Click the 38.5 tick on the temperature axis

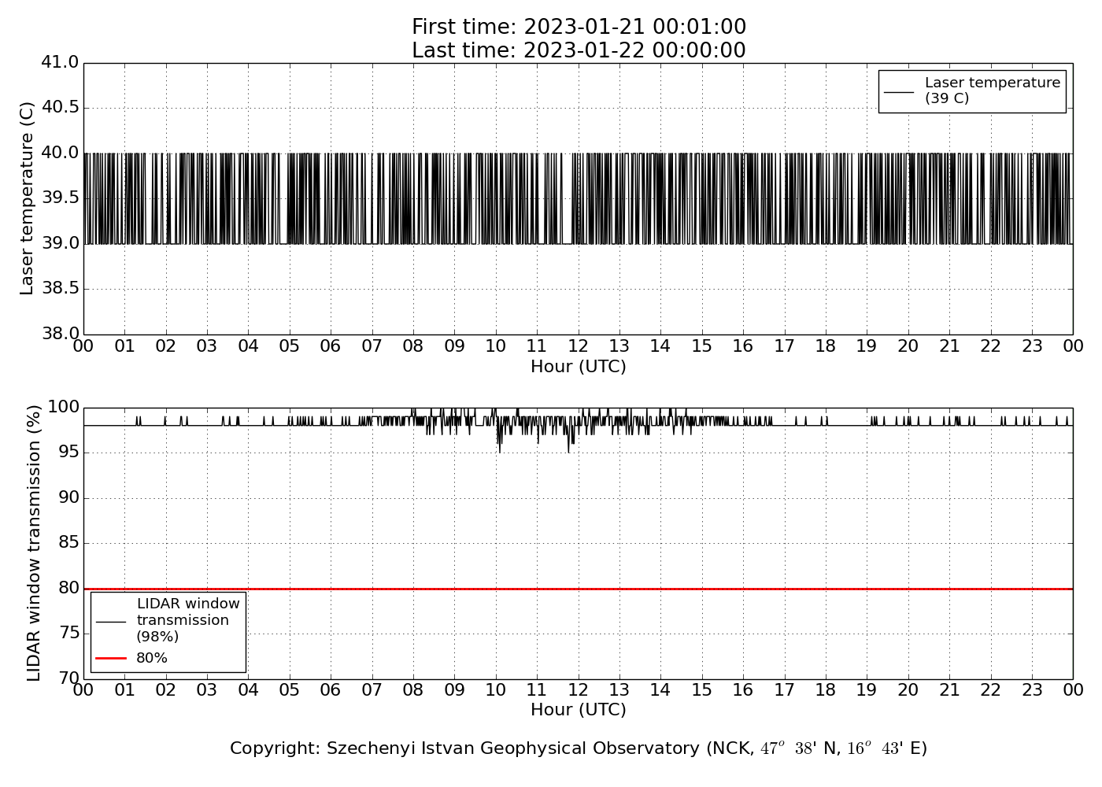(x=60, y=289)
